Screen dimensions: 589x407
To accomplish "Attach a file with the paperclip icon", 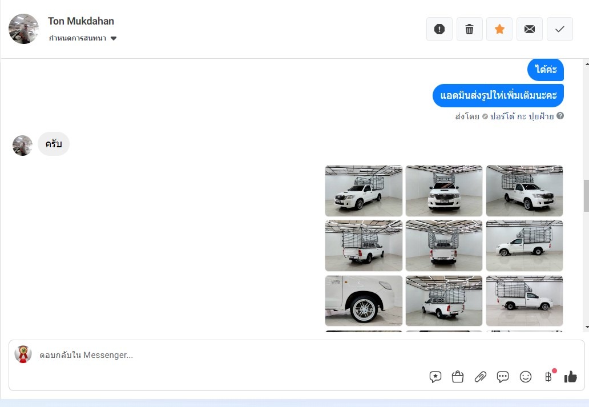I will 480,377.
